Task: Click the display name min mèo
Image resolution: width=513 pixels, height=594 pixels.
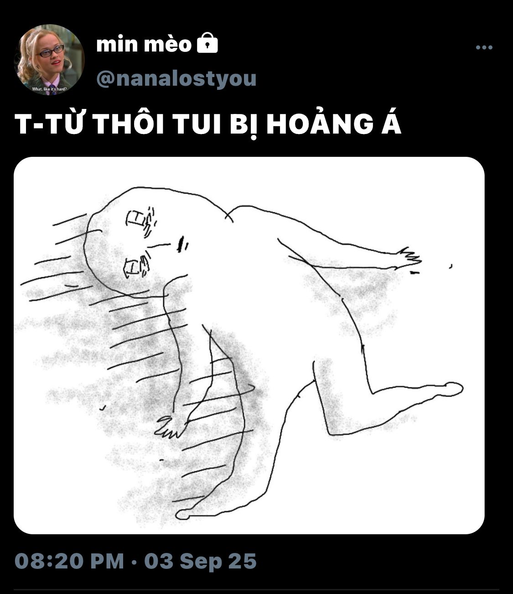Action: [x=144, y=44]
